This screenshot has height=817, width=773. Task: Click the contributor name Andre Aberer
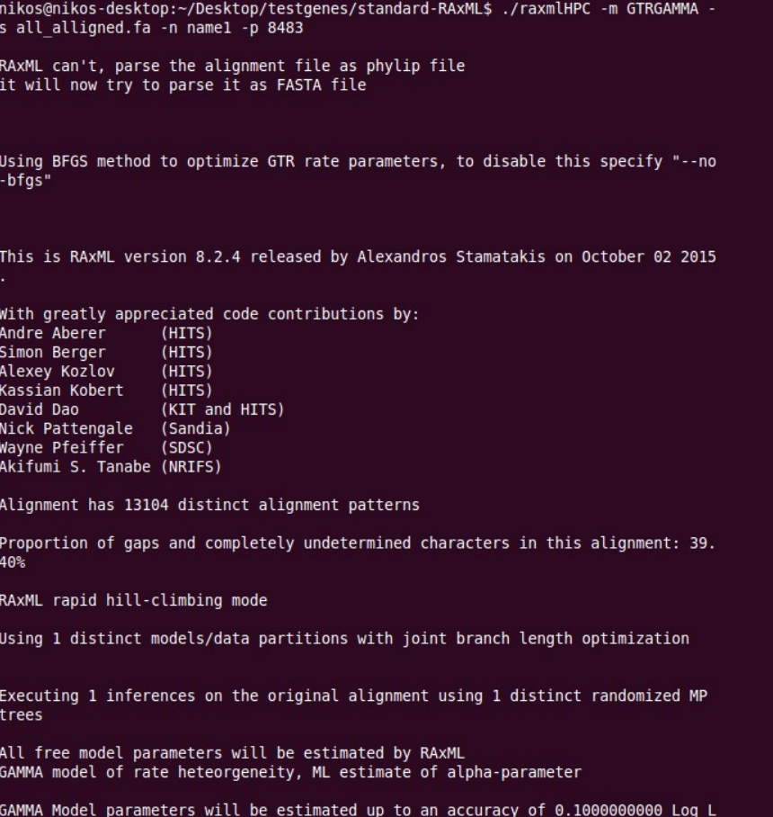point(52,333)
